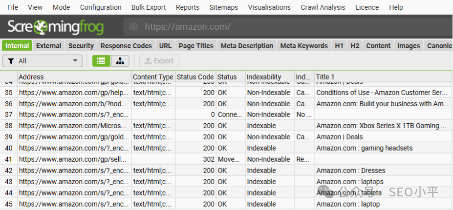Sort by Status Code column header
This screenshot has width=453, height=210.
point(196,77)
